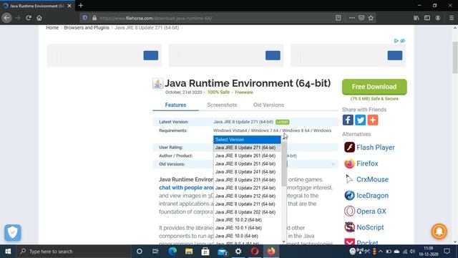
Task: Open the CrxMouse alternative link
Action: [x=372, y=179]
